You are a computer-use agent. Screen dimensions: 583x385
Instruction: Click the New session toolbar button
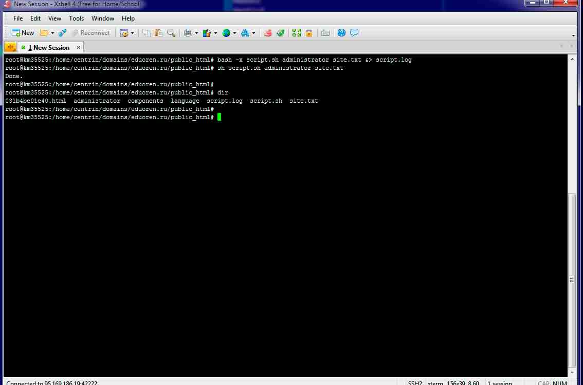pos(23,33)
